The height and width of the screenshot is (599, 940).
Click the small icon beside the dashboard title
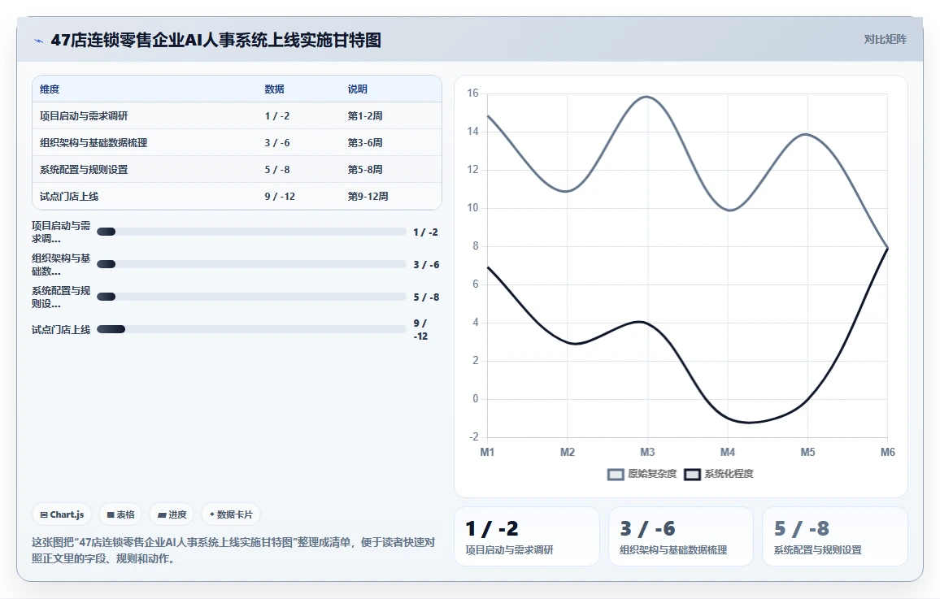point(39,41)
